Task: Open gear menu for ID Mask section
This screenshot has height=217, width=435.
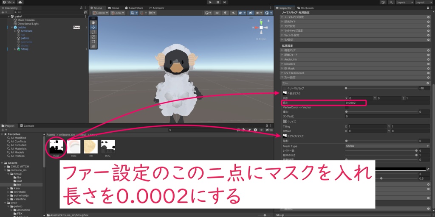Action: (x=428, y=68)
